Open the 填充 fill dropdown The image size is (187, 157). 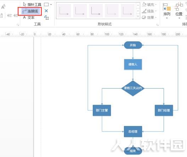149,5
